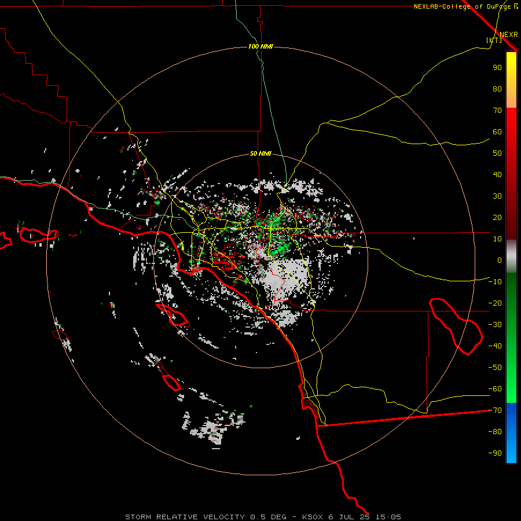Screen dimensions: 521x521
Task: Pick the gray band at zero velocity
Action: tap(511, 256)
